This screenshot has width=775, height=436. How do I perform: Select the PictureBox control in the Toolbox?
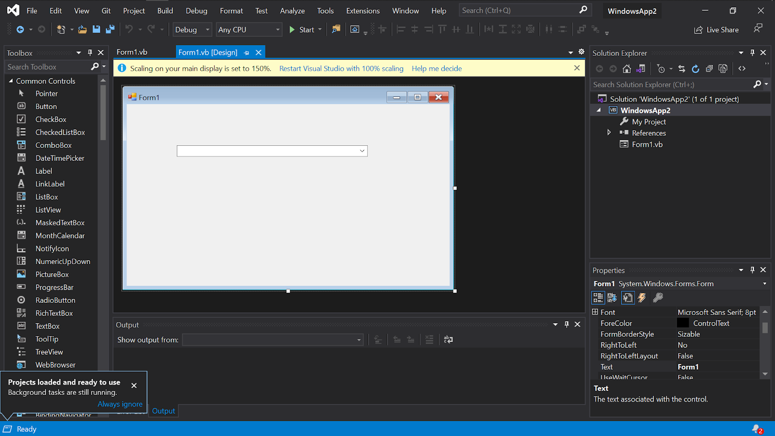pyautogui.click(x=52, y=274)
